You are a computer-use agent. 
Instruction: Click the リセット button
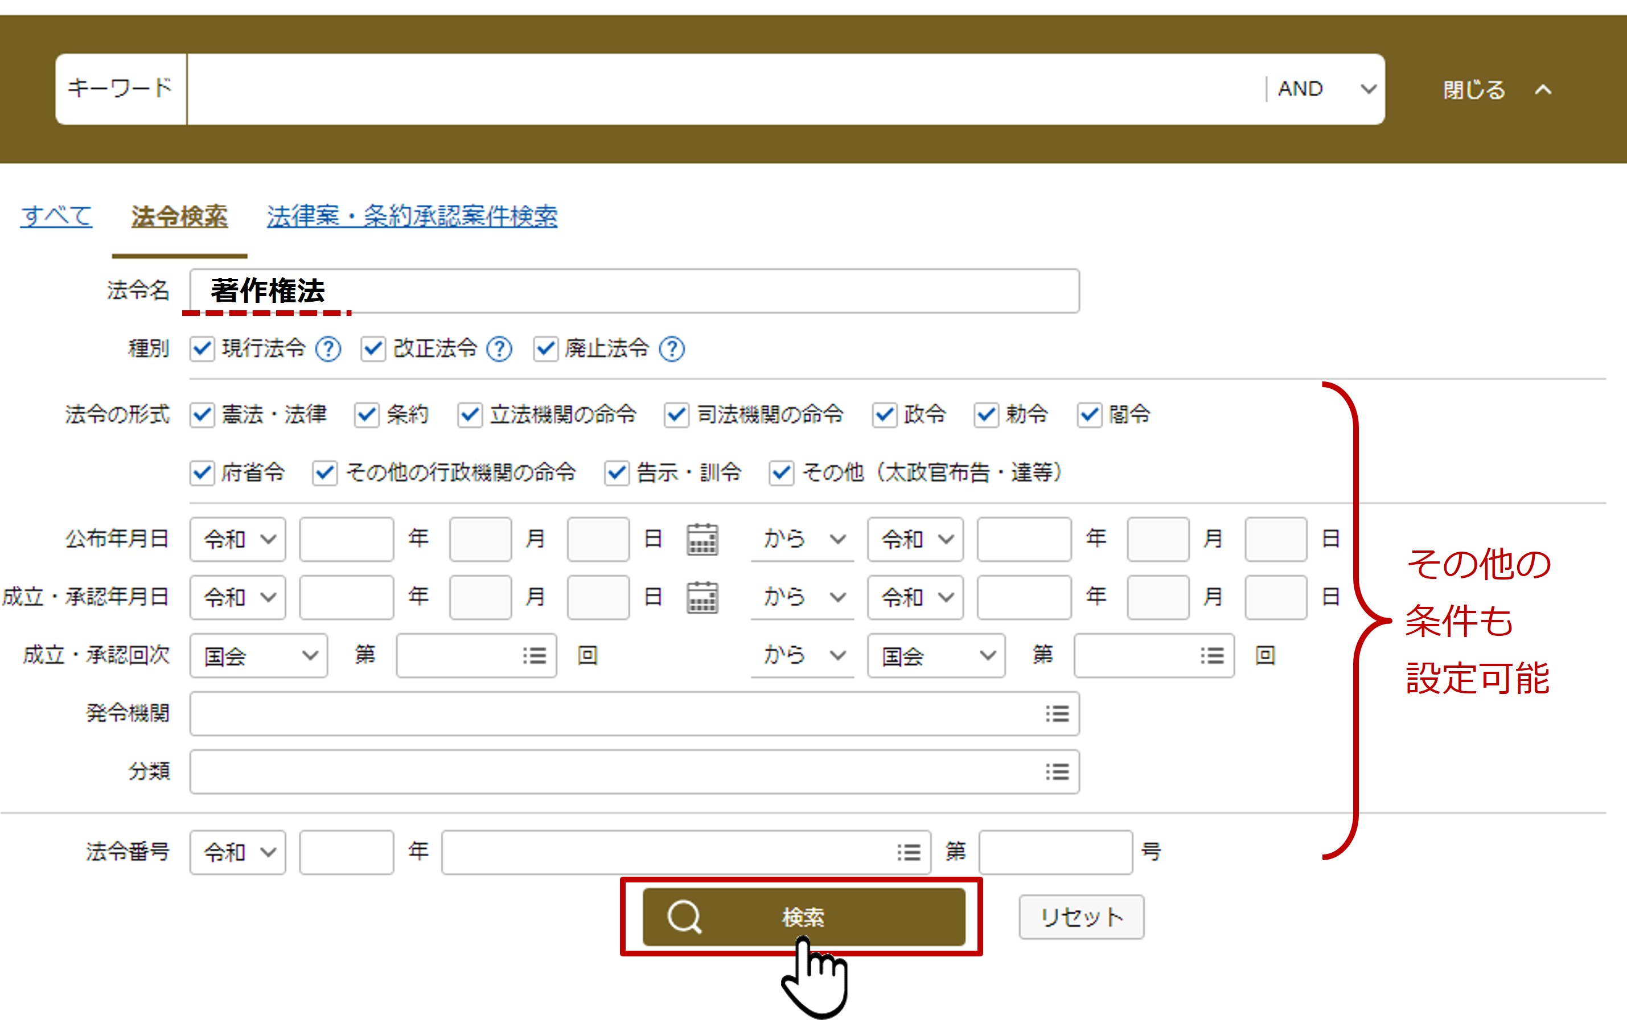(1081, 917)
